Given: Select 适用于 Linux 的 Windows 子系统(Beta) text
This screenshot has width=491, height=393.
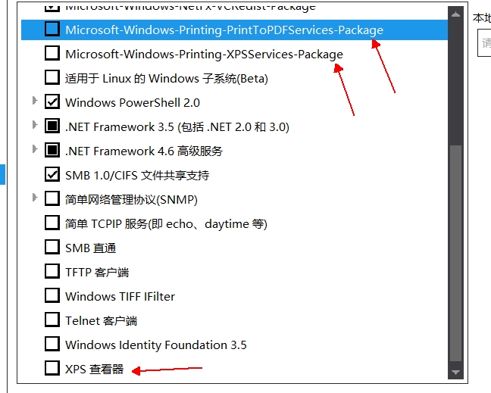Looking at the screenshot, I should tap(167, 79).
